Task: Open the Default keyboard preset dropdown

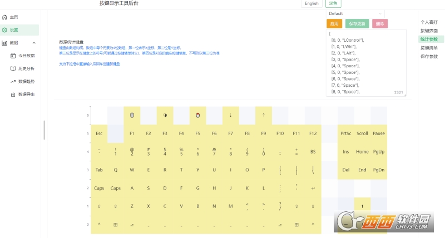Action: tap(355, 13)
